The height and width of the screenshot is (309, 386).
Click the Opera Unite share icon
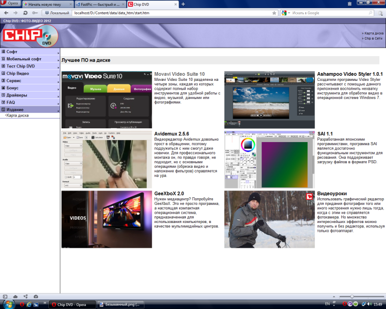pyautogui.click(x=26, y=297)
